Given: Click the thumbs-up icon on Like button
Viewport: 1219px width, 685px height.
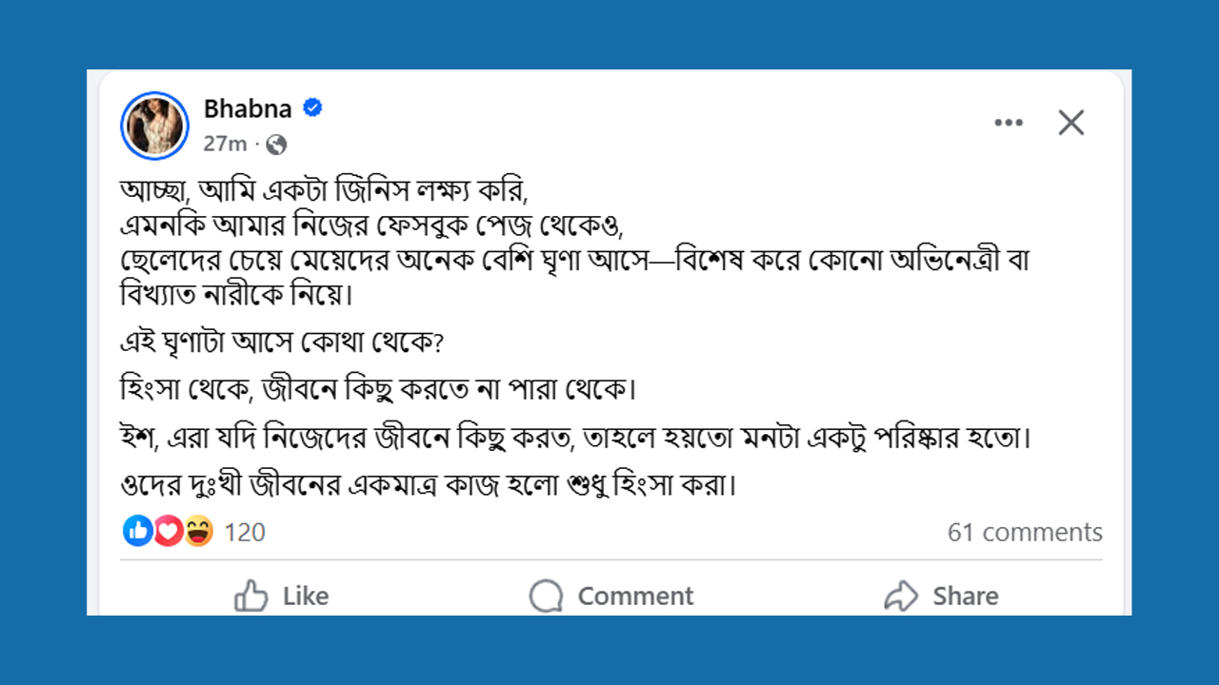Looking at the screenshot, I should [251, 597].
